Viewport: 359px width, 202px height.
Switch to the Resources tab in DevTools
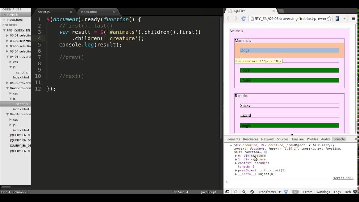coord(250,139)
